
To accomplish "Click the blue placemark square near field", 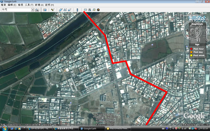I will pos(152,45).
